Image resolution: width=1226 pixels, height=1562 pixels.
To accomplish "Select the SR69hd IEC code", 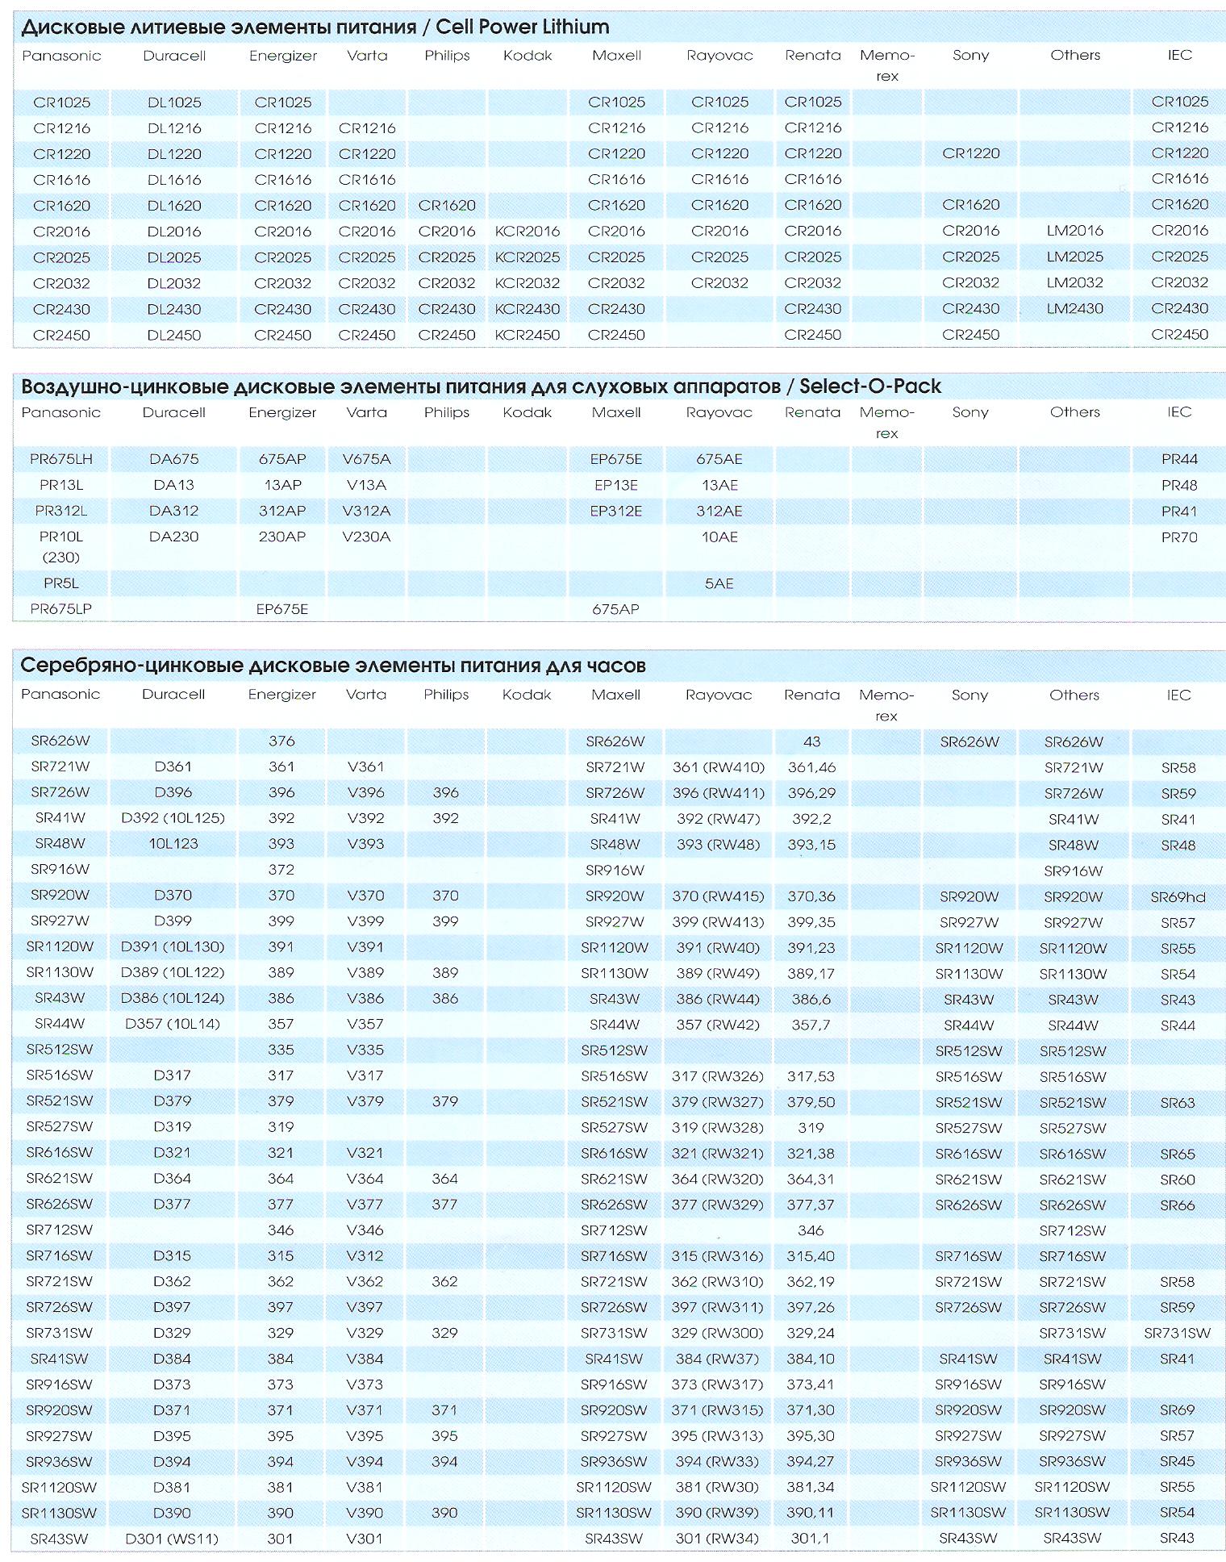I will 1178,897.
